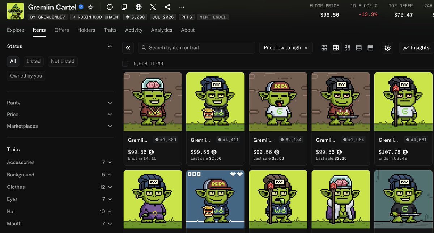Open the Analytics tab

pos(162,30)
